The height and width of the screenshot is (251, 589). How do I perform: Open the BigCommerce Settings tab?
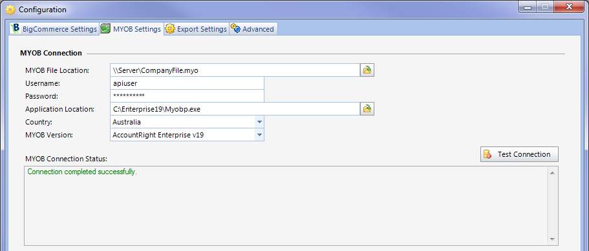(x=54, y=29)
